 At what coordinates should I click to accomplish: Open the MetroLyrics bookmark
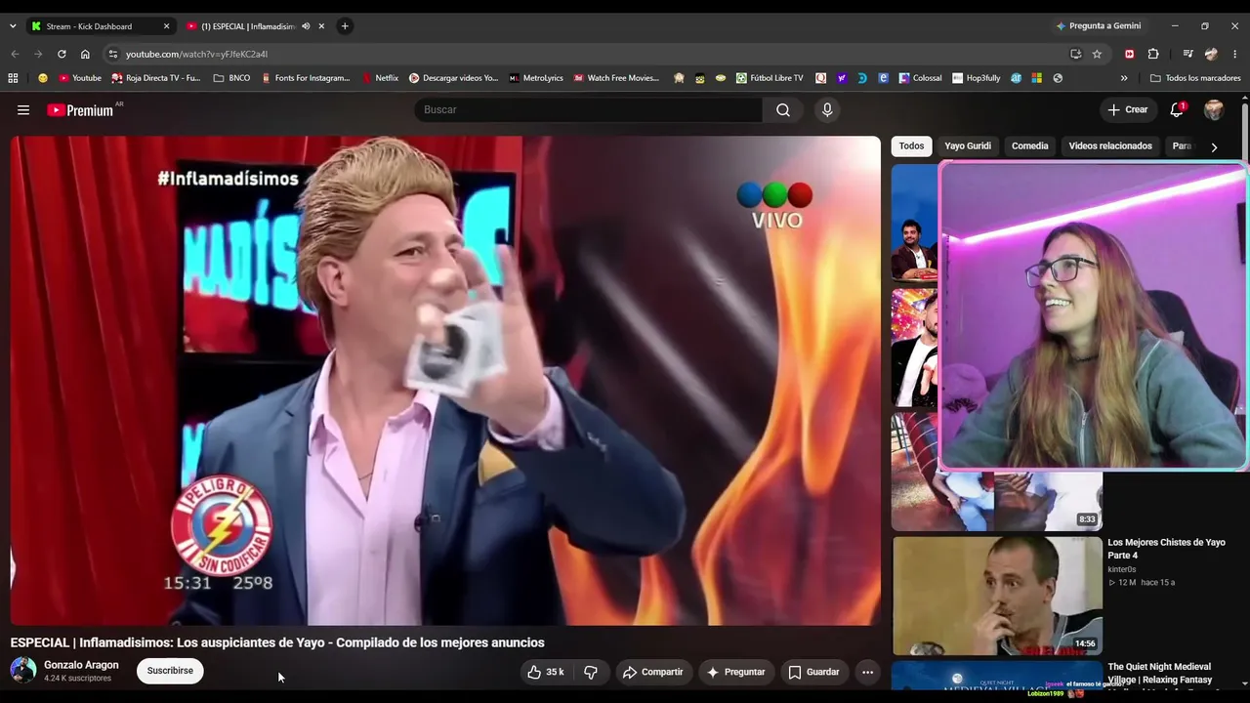click(x=536, y=78)
